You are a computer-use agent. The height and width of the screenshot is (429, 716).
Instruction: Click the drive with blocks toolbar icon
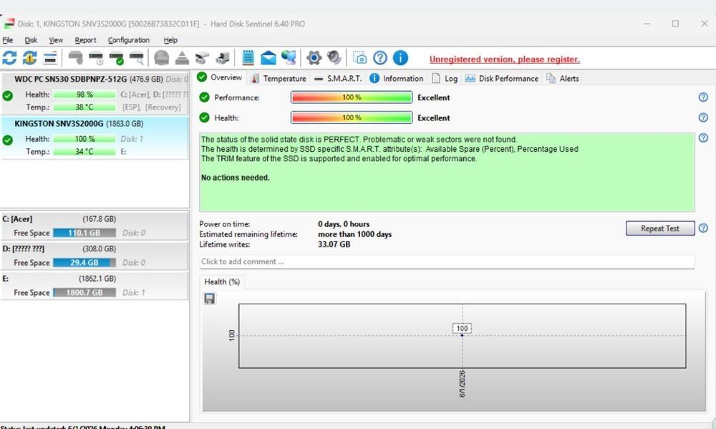(203, 58)
